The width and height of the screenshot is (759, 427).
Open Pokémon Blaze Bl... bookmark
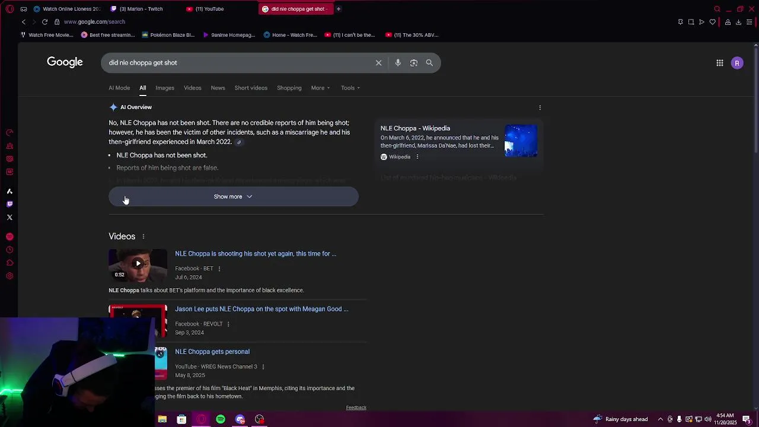click(168, 35)
